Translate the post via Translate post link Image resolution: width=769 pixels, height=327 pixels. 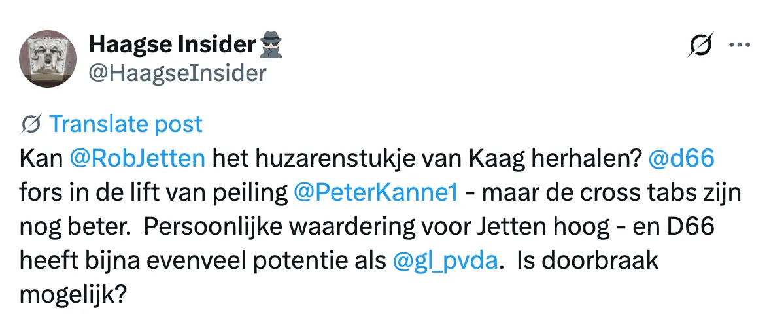pyautogui.click(x=126, y=124)
